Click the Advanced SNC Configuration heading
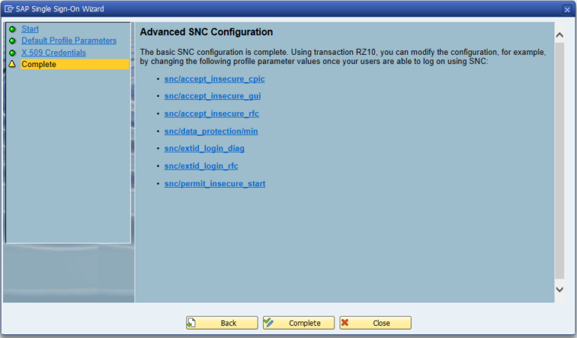The image size is (577, 338). pos(206,32)
